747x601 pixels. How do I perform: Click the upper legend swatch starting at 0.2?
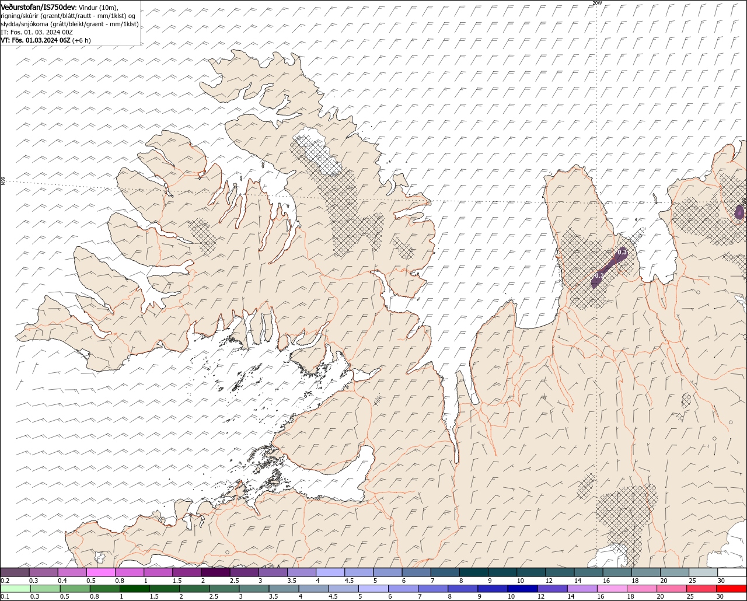coord(15,572)
